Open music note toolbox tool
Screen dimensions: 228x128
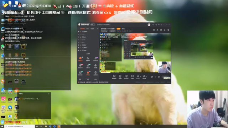[x=88, y=66]
